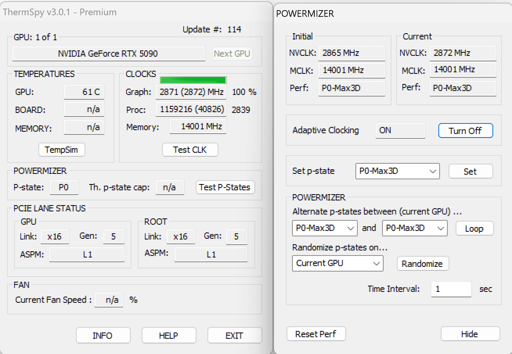Screen dimensions: 512x354
Task: Click the NVIDIA GeForce RTX 5090 button
Action: [108, 54]
